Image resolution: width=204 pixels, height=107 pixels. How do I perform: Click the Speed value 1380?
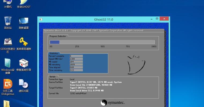[x=76, y=59]
